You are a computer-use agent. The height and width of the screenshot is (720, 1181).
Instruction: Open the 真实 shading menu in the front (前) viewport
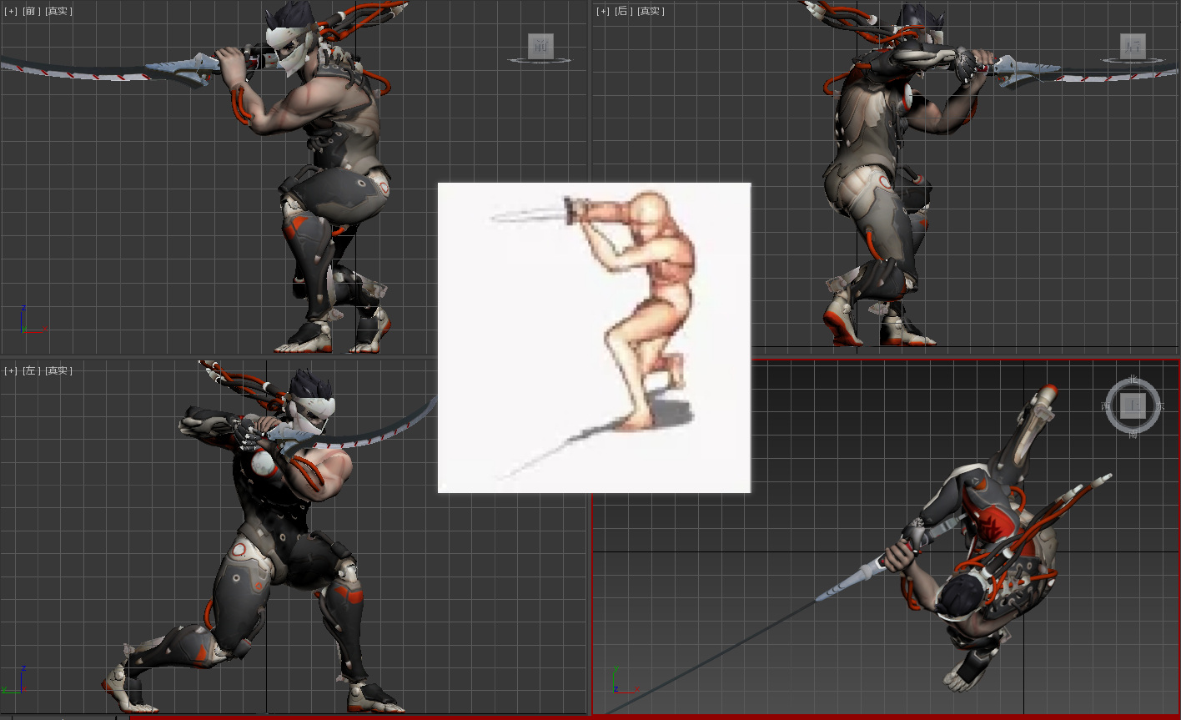coord(58,12)
